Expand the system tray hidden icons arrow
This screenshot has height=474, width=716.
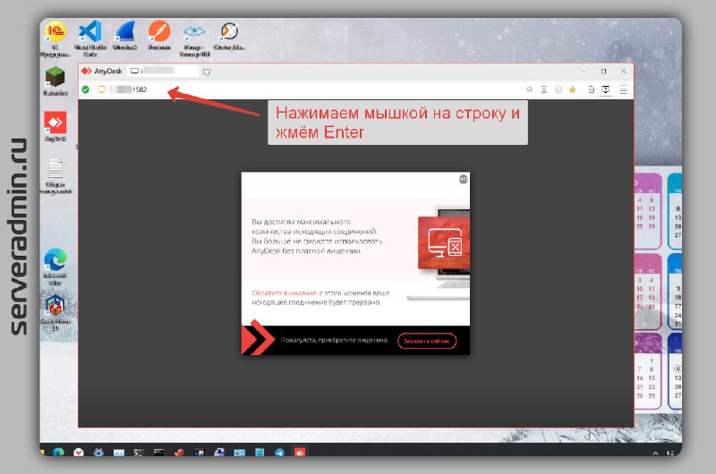point(655,453)
